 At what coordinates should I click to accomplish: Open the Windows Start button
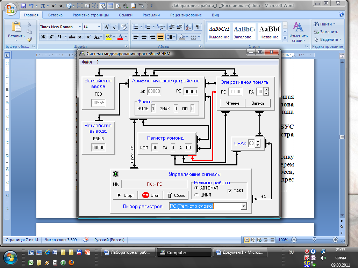click(10, 258)
